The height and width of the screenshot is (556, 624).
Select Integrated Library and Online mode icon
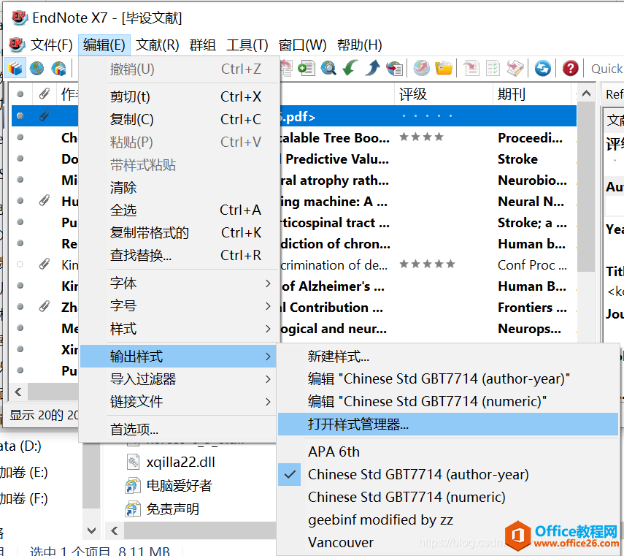coord(58,69)
